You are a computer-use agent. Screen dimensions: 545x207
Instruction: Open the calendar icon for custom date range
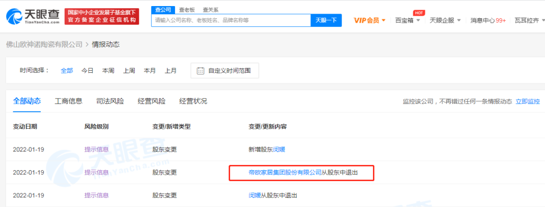tap(200, 71)
